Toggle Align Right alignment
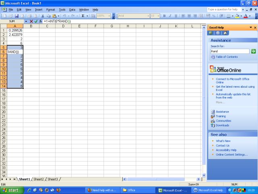Image resolution: width=258 pixels, height=194 pixels. pos(195,16)
